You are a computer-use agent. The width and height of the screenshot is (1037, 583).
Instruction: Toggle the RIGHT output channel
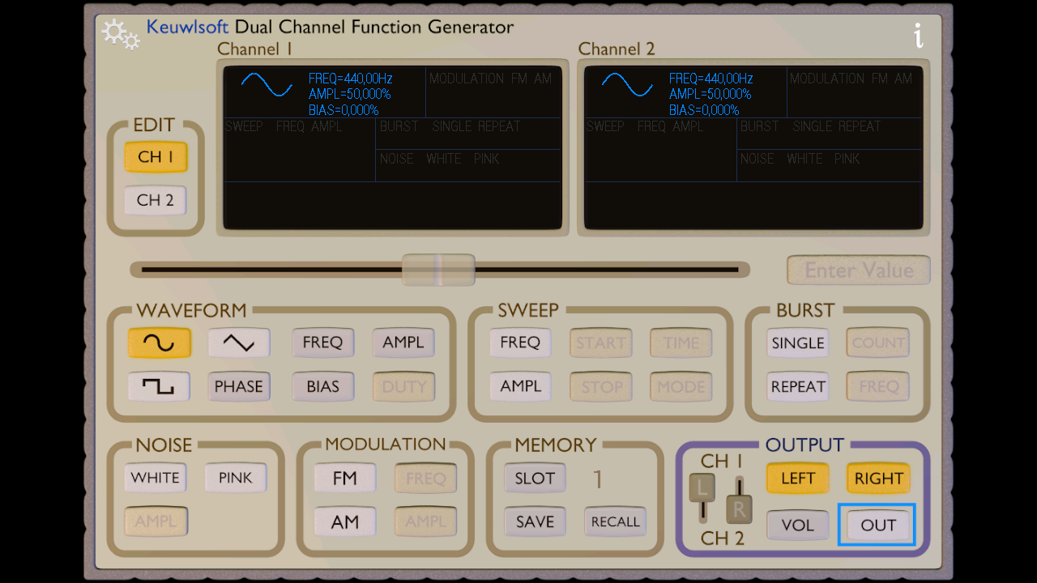(879, 479)
